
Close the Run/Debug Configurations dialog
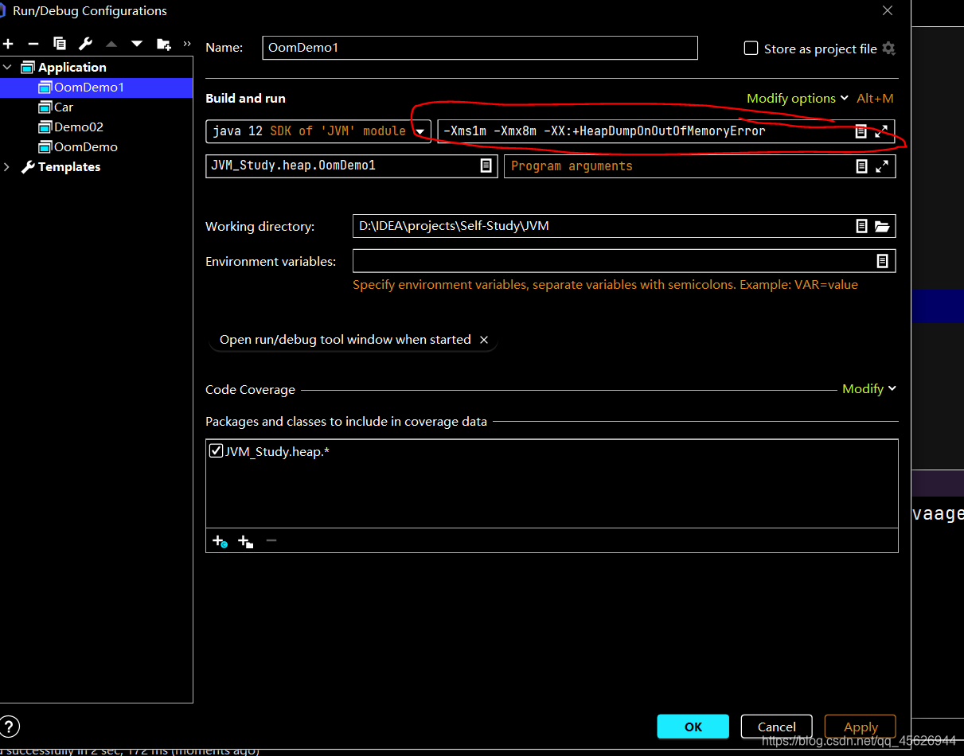888,10
